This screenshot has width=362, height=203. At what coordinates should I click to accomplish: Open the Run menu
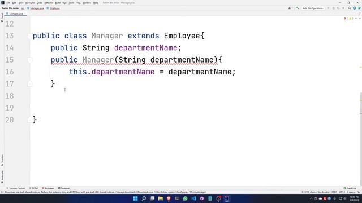(64, 3)
